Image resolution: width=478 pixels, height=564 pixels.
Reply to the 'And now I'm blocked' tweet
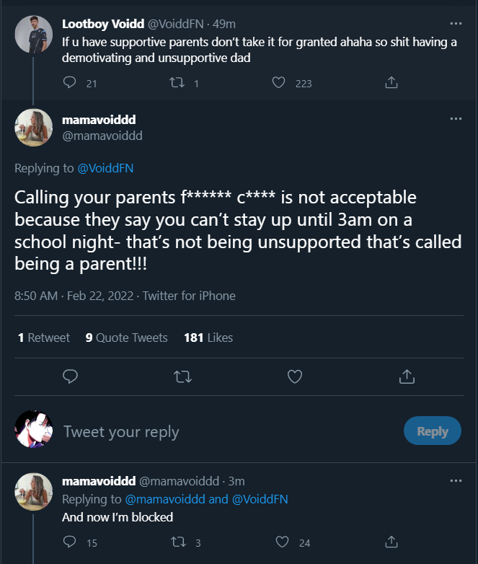70,542
